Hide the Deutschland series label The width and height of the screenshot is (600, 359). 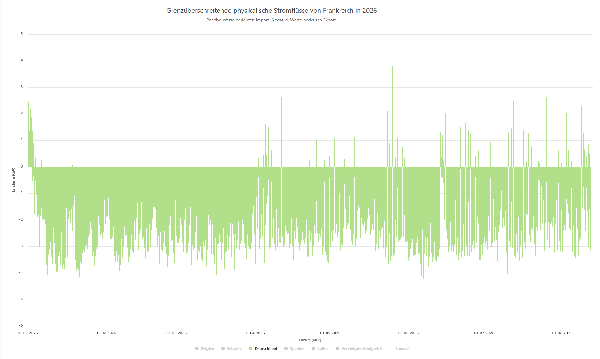pos(266,349)
